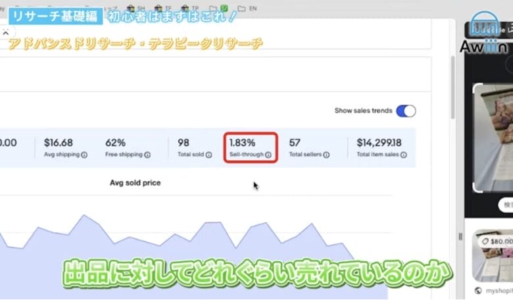Click the page vertical scrollbar thumb
Image resolution: width=513 pixels, height=300 pixels.
(452, 87)
